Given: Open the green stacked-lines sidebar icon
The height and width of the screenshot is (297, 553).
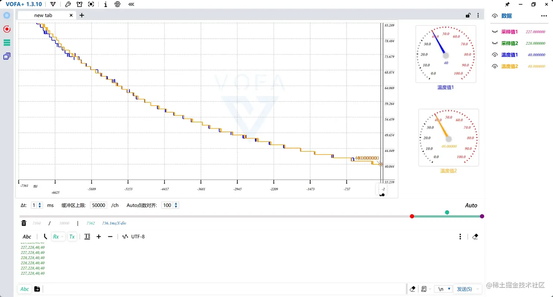Looking at the screenshot, I should pyautogui.click(x=7, y=43).
